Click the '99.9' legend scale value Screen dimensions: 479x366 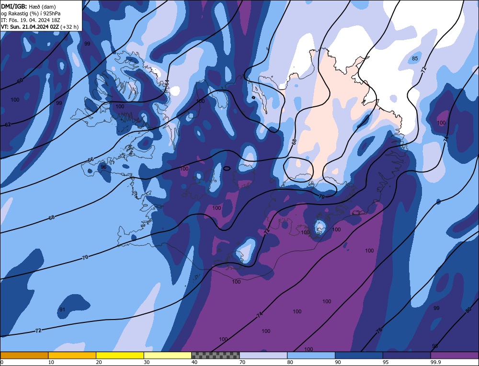[x=435, y=362]
